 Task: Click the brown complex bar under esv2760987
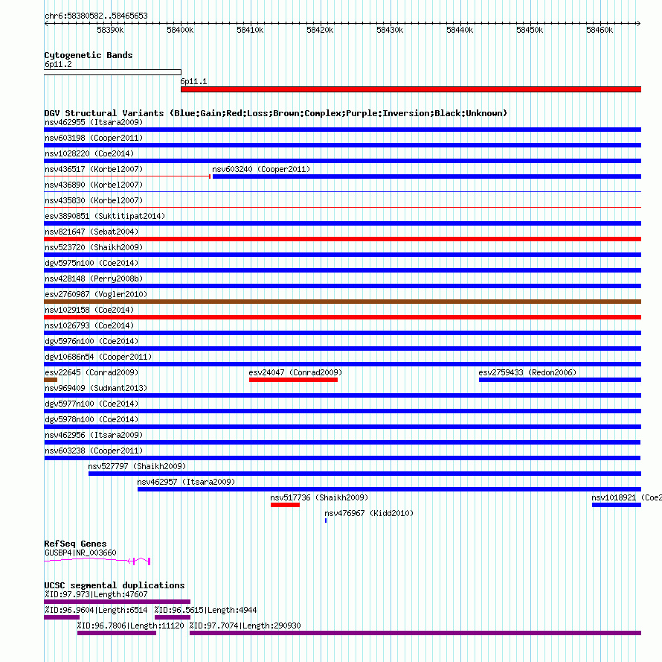pyautogui.click(x=342, y=302)
